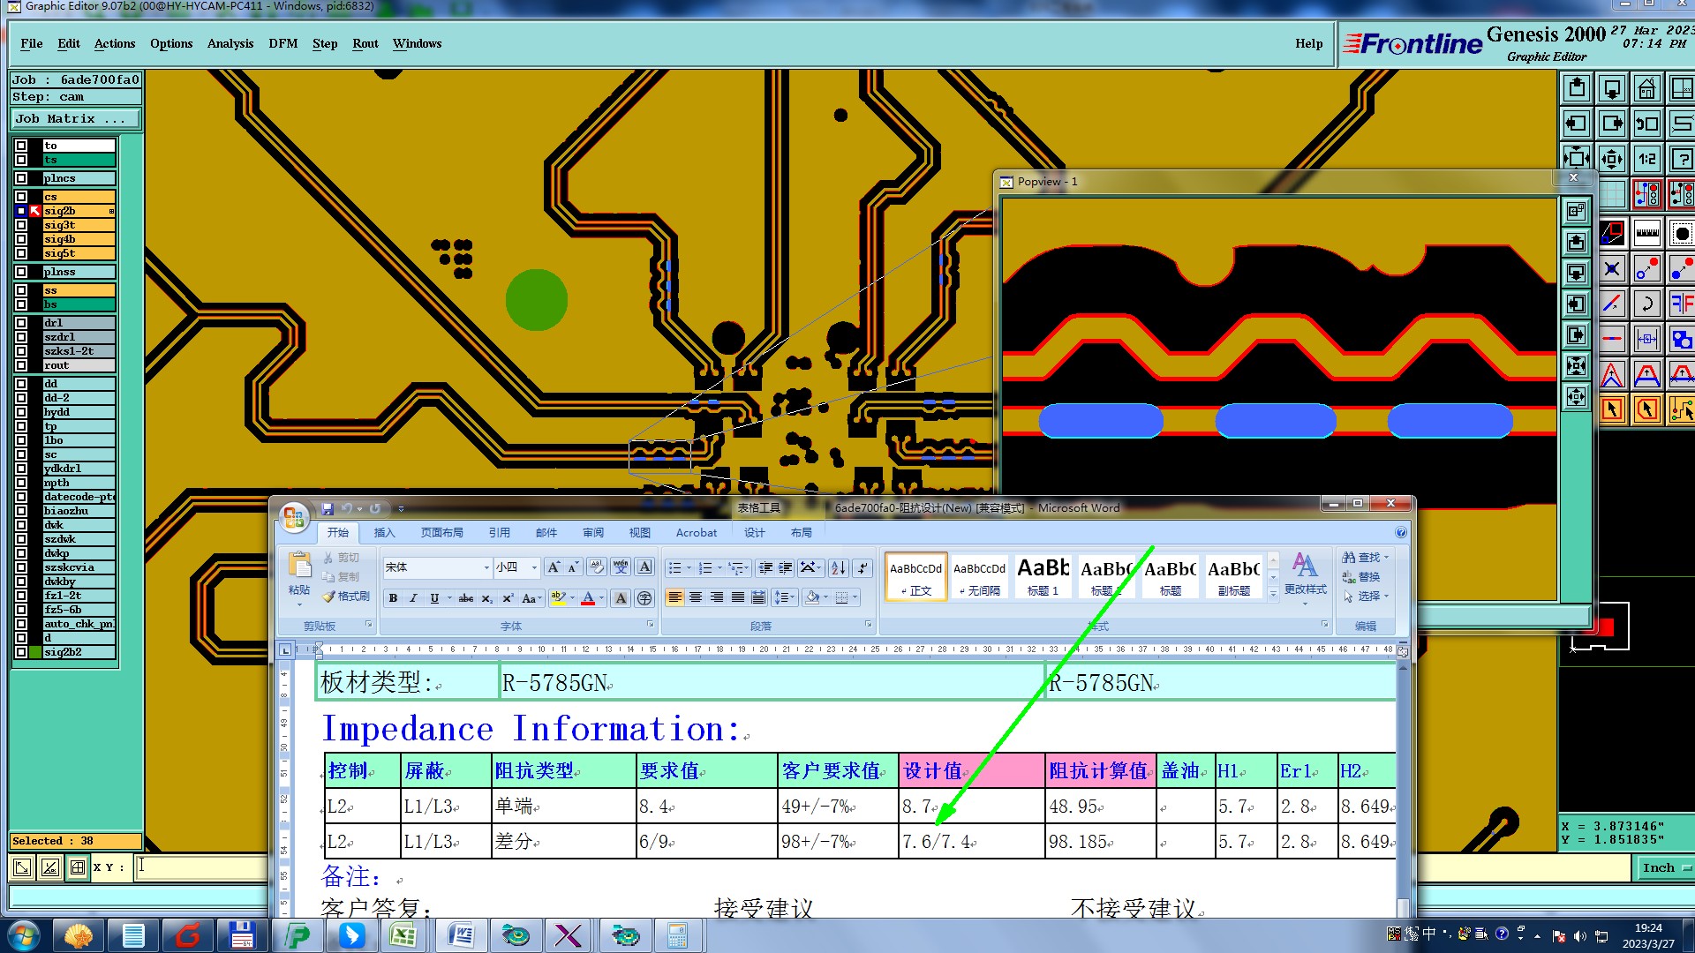
Task: Select the pan up arrow icon
Action: click(x=1577, y=88)
